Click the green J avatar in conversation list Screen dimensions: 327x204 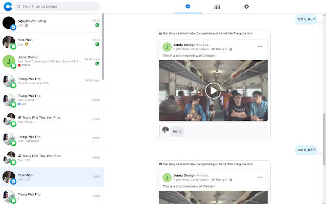tap(9, 61)
